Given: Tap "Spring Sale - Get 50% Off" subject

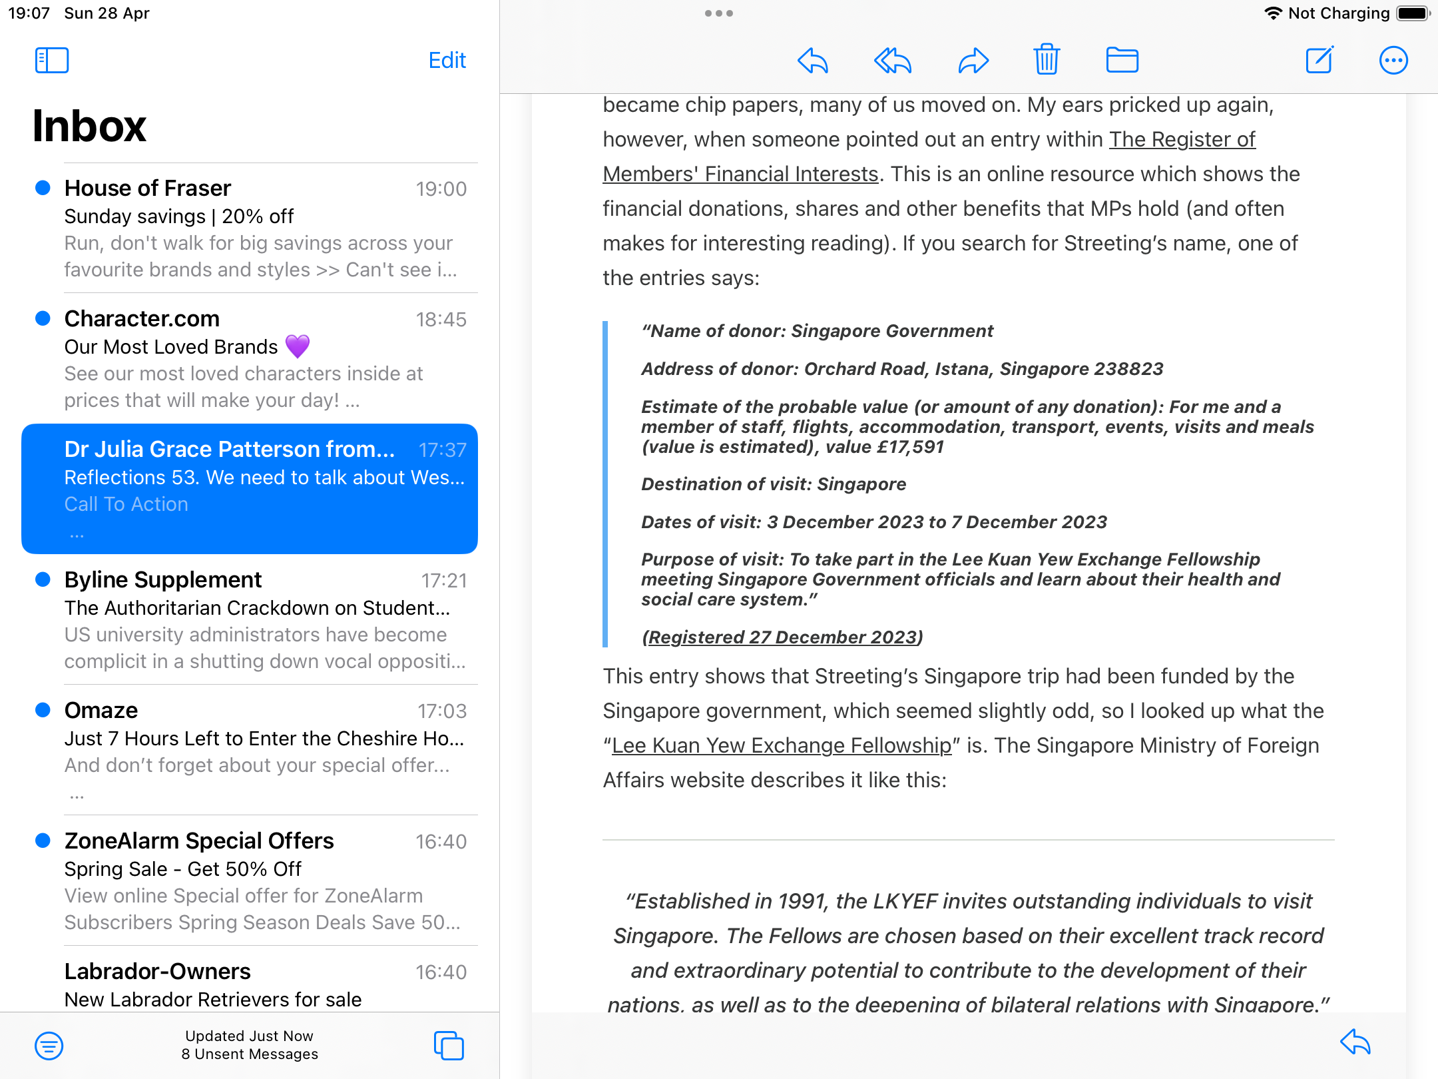Looking at the screenshot, I should 183,869.
